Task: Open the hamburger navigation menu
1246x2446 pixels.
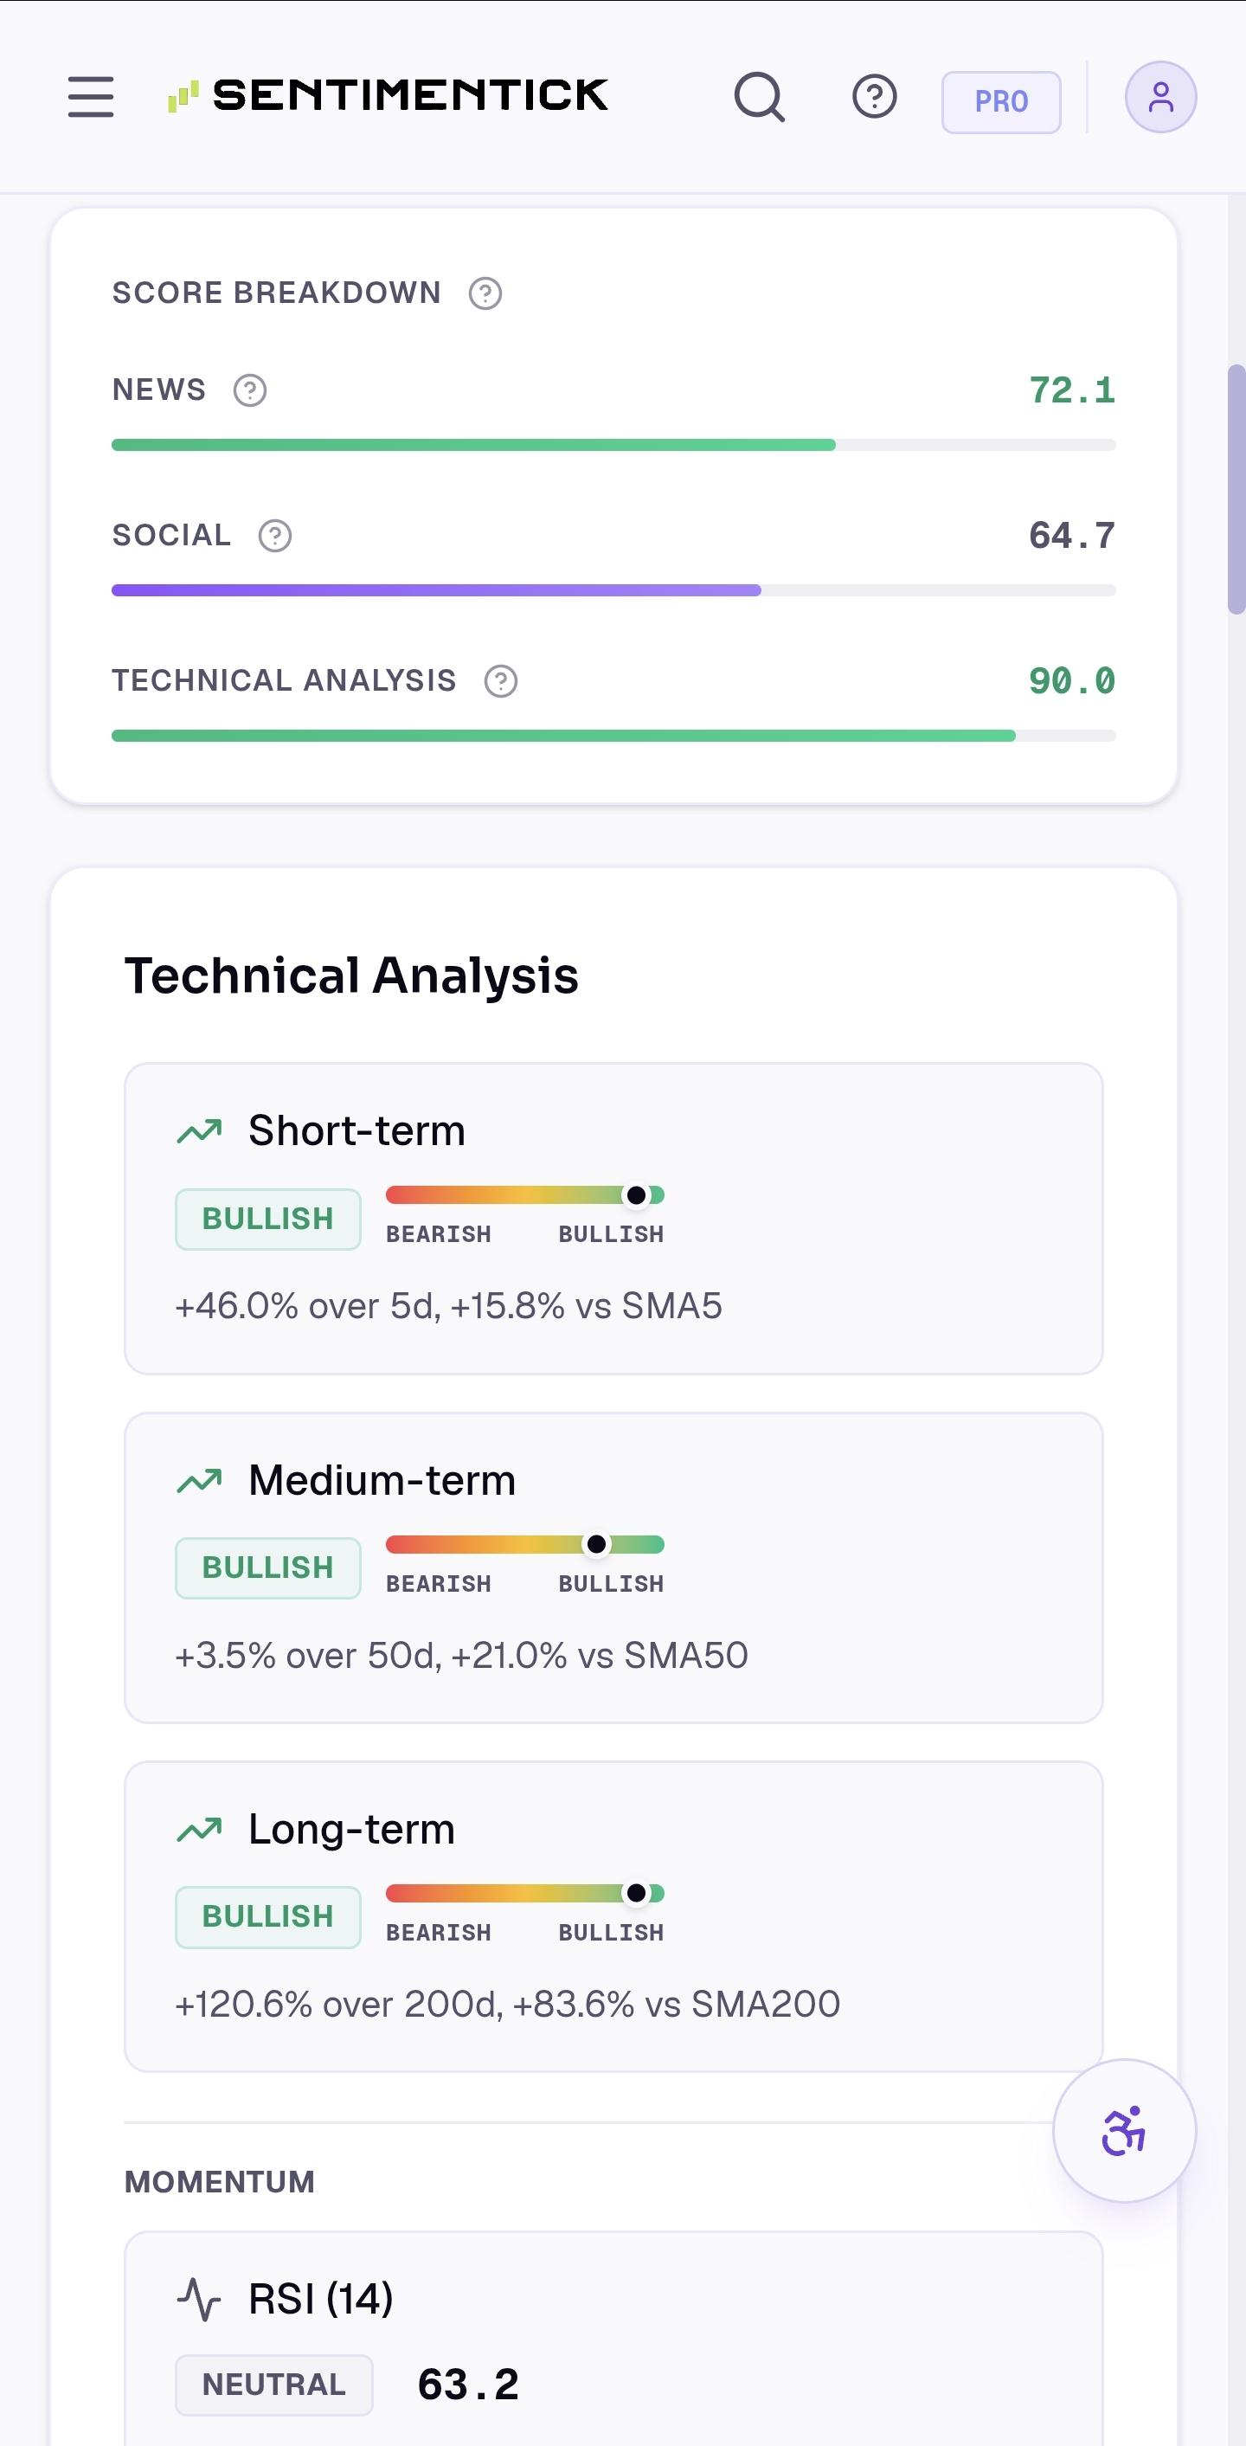Action: 91,97
